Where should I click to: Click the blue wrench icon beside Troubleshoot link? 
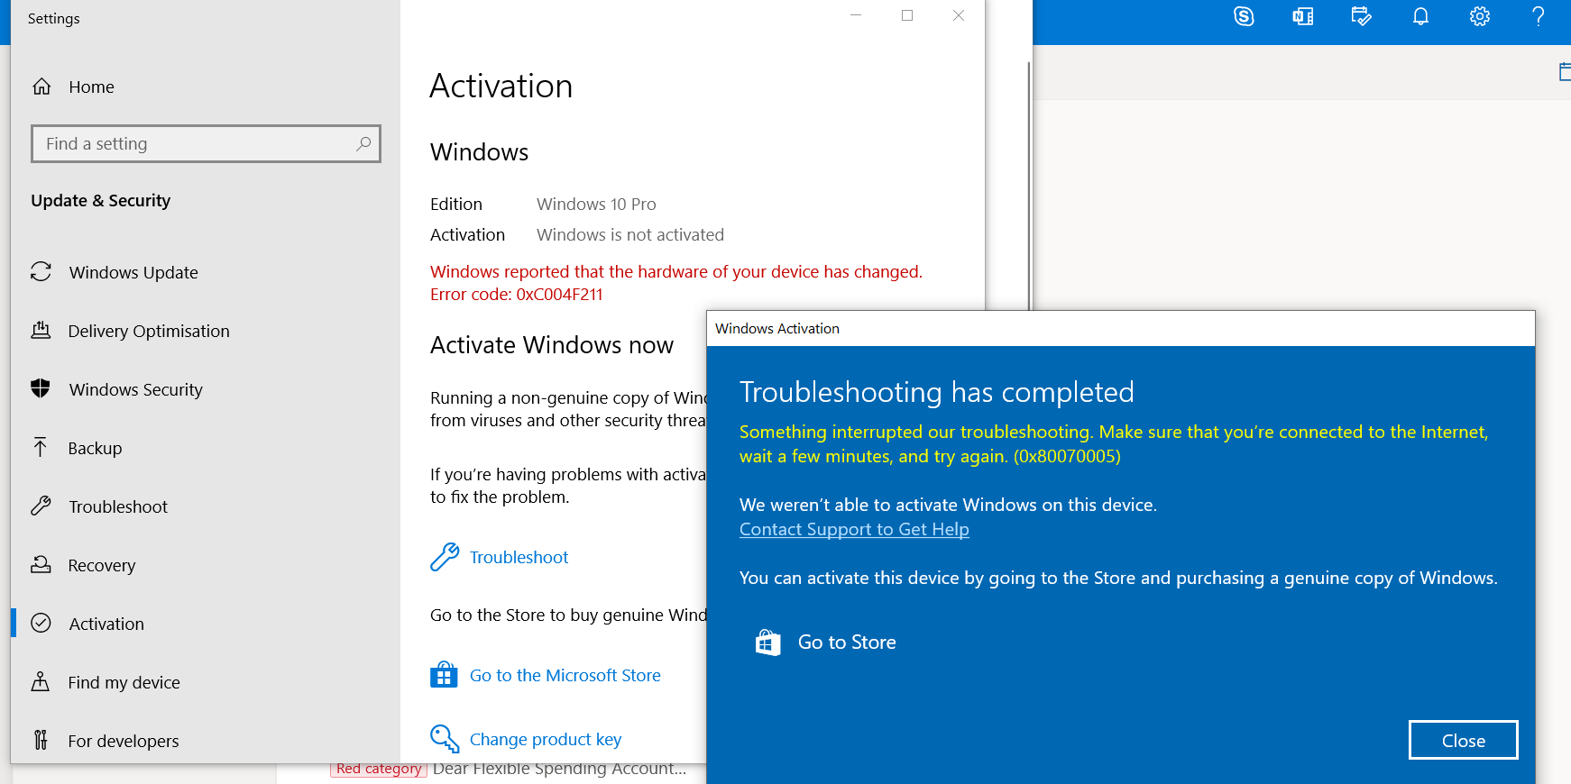point(445,557)
